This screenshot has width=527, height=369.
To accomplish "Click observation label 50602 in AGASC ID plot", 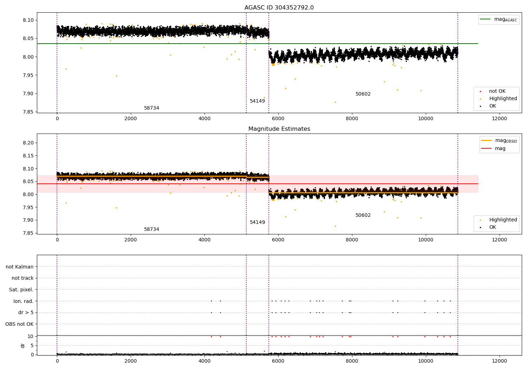I will tap(363, 94).
